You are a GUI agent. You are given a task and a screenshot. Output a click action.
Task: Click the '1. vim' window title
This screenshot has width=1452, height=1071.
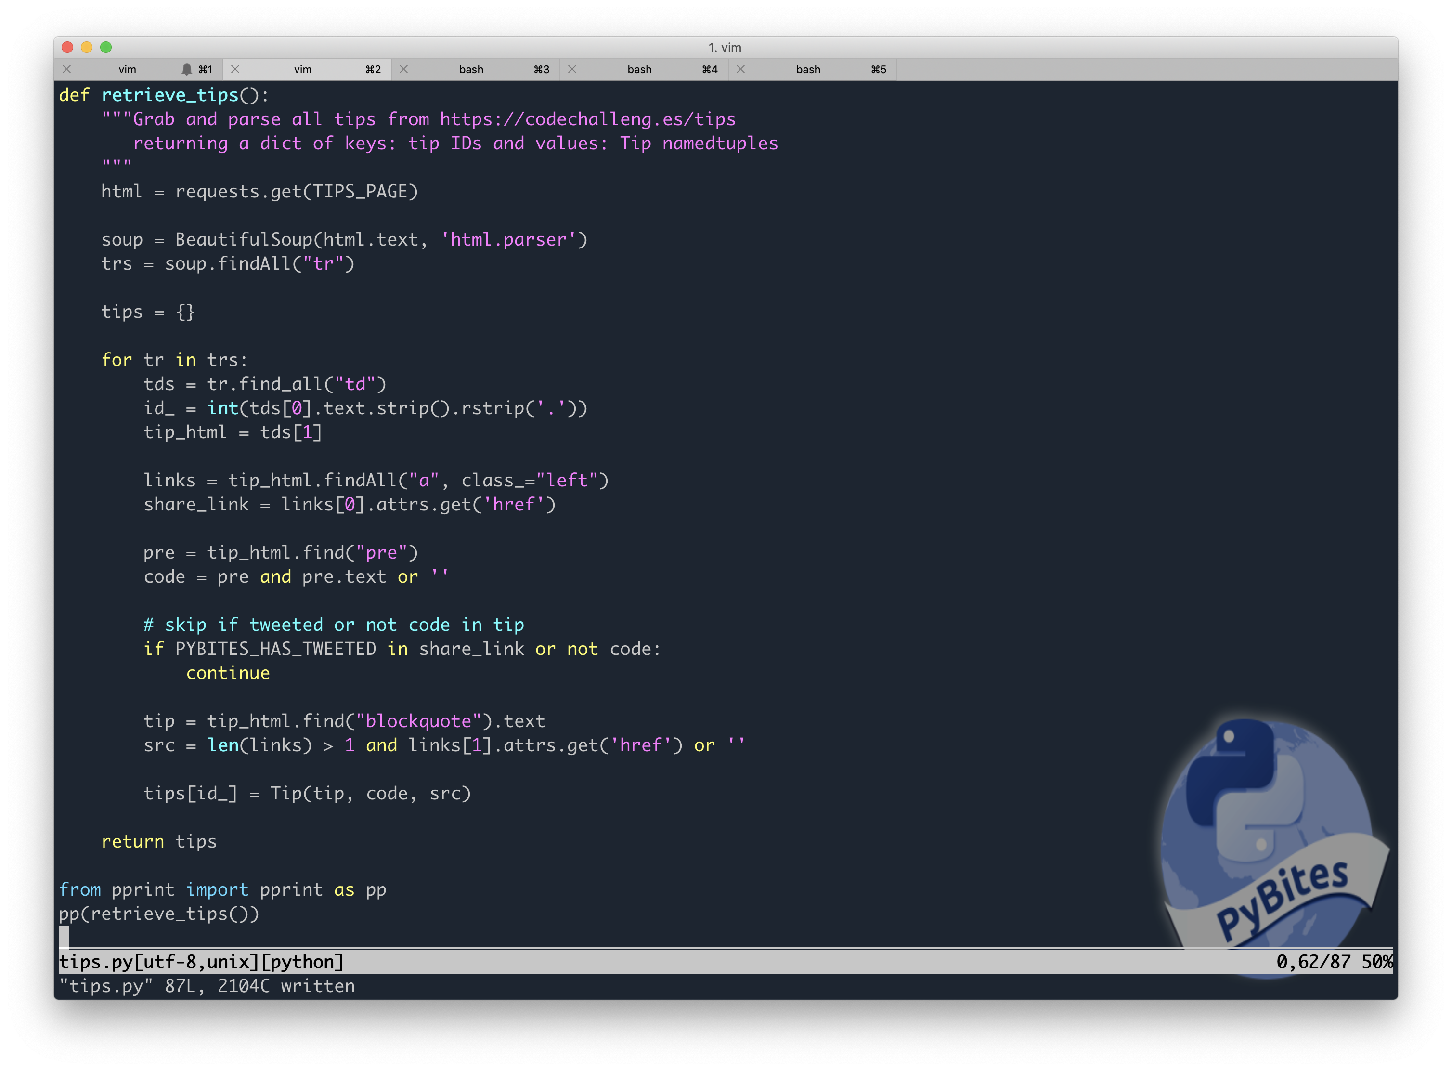pos(725,47)
